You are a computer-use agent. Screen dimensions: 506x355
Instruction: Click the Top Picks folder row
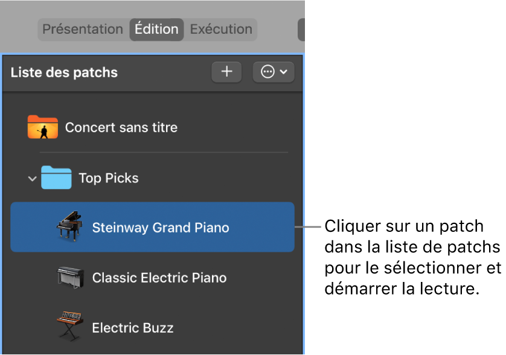108,178
